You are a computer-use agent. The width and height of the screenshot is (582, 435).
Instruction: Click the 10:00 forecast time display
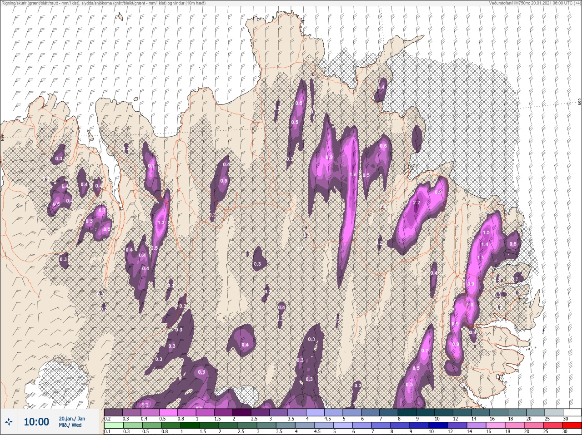point(36,422)
